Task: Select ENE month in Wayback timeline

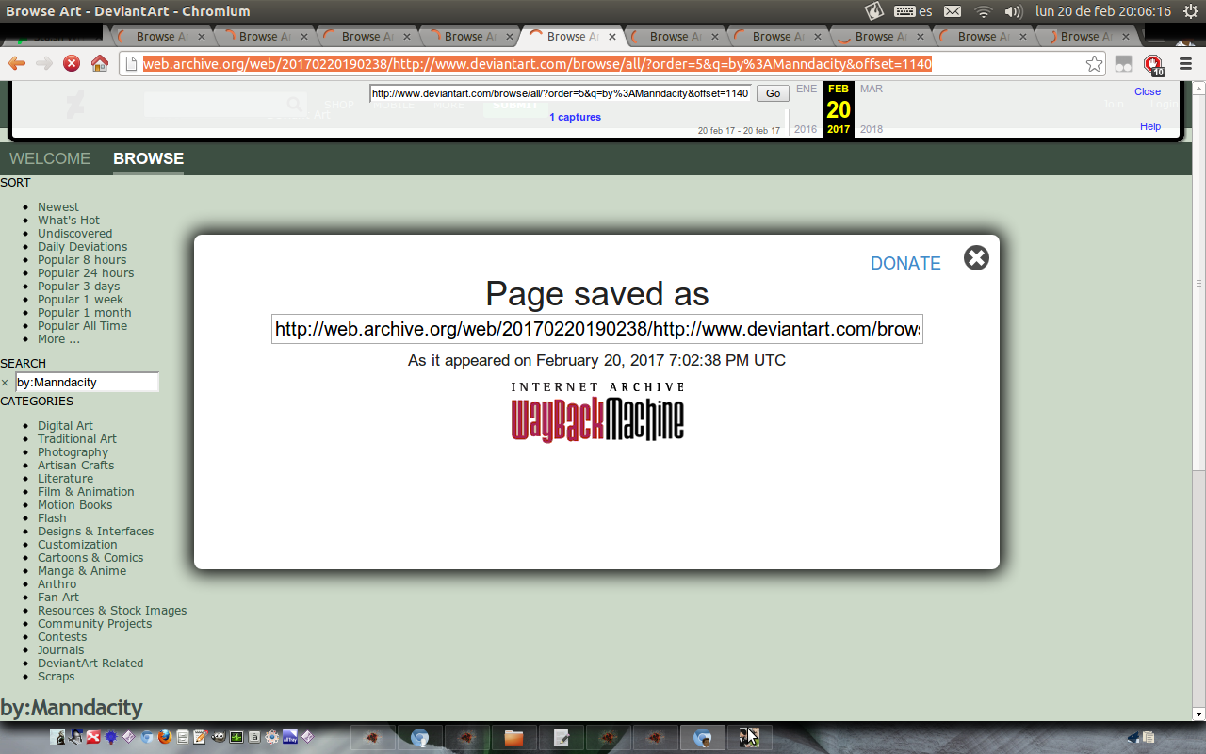Action: [807, 89]
